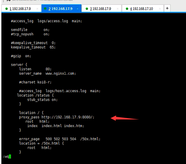186x164 pixels.
Task: Click the error_page 500 502 503 504 line
Action: [60, 139]
